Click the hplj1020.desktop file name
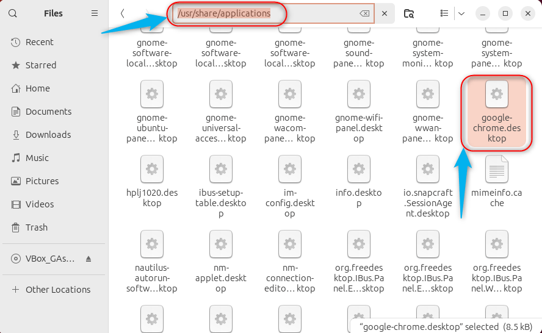This screenshot has width=542, height=333. pos(152,198)
